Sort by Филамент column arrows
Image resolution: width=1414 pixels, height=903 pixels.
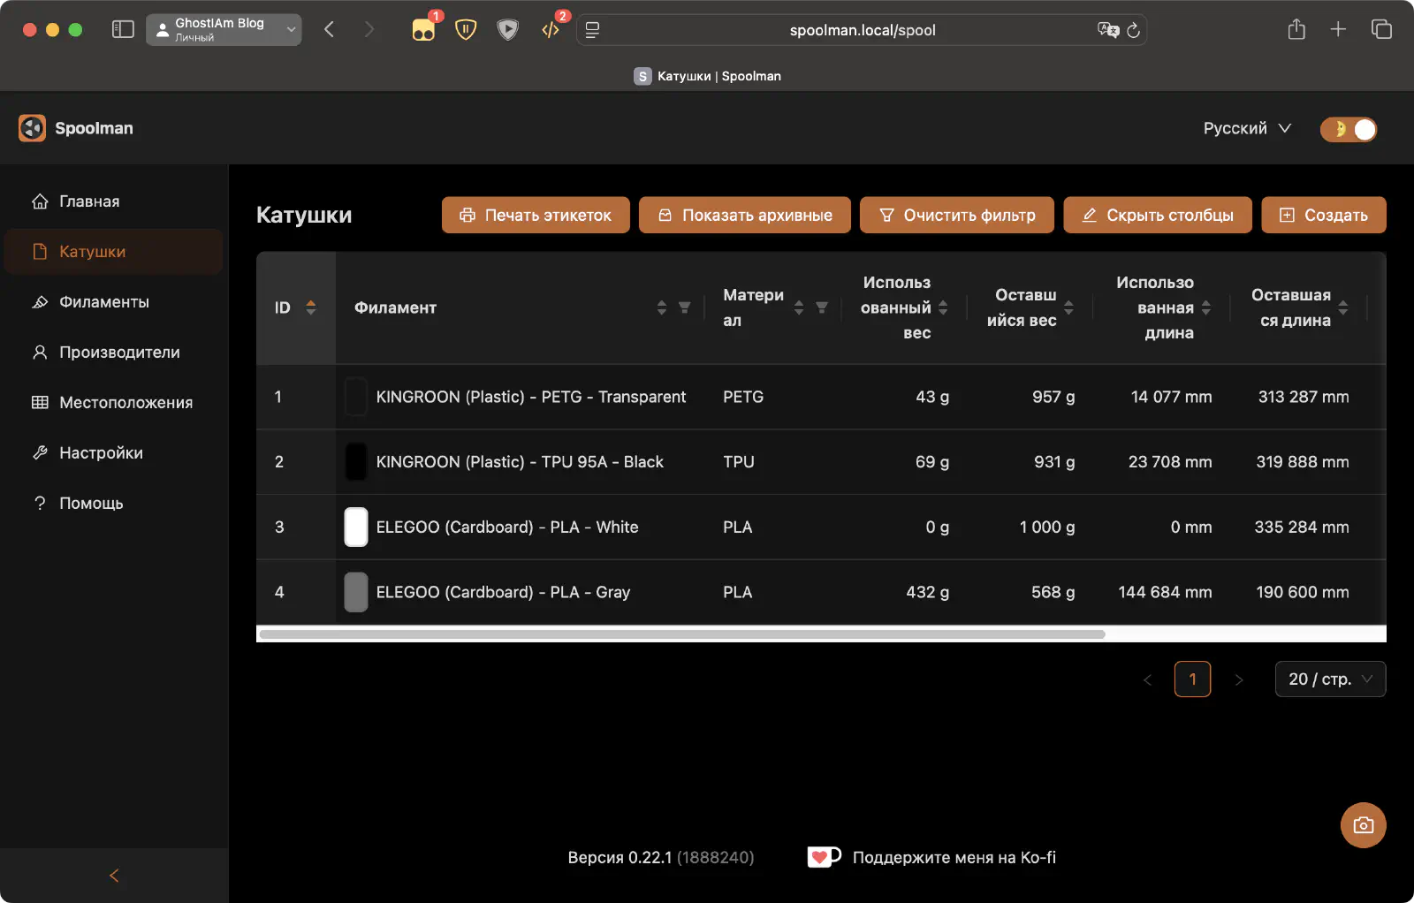662,307
